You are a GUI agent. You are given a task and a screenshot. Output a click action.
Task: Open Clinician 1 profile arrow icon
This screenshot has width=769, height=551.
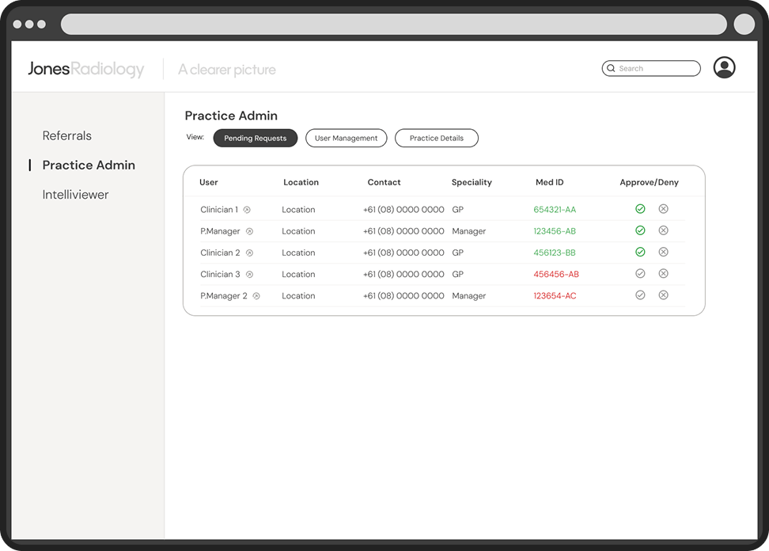[247, 210]
